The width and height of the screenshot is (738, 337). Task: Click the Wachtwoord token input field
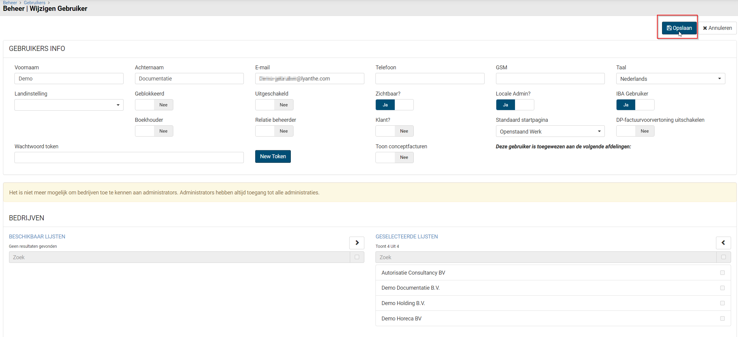tap(129, 157)
